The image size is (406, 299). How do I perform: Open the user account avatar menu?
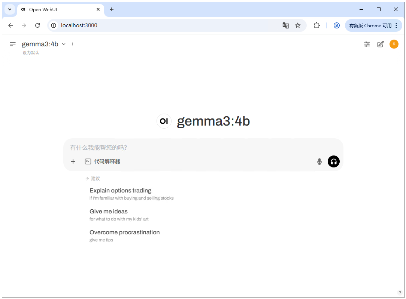394,44
